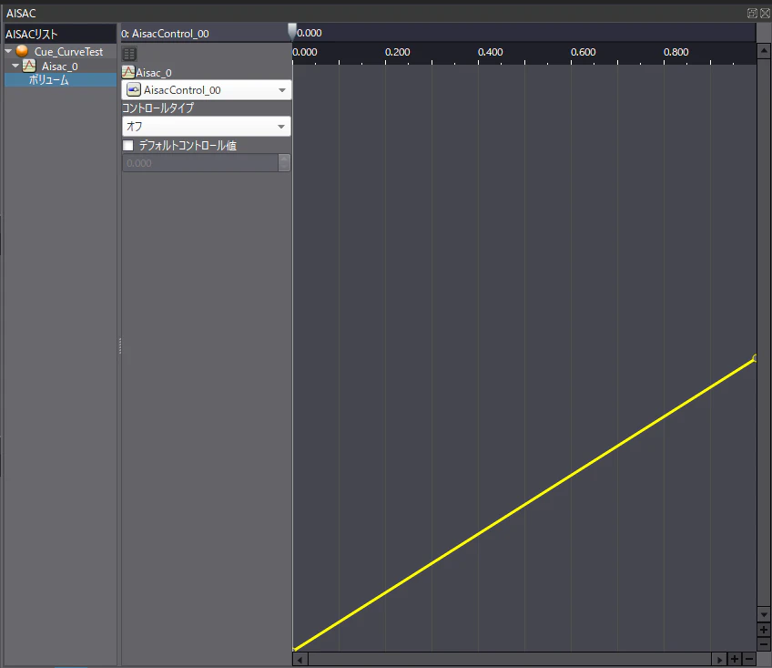772x668 pixels.
Task: Enable the デフォルトコントロール値 checkbox
Action: click(x=128, y=146)
